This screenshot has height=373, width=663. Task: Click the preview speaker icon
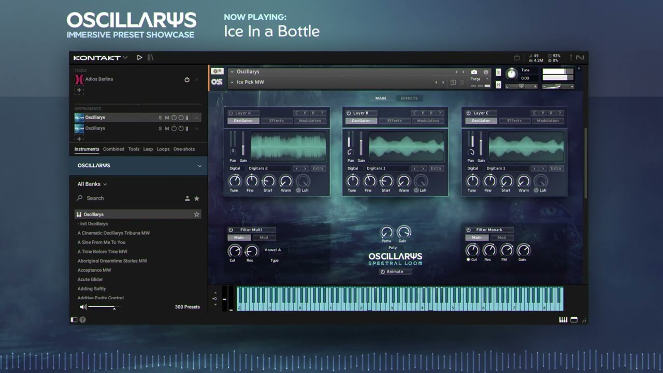coord(83,307)
